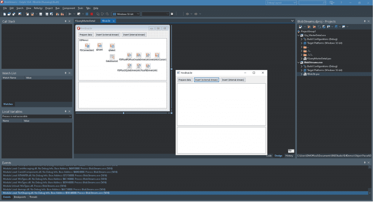Screen dimensions: 373x203
Task: Click Add file to project icon
Action: click(x=57, y=14)
